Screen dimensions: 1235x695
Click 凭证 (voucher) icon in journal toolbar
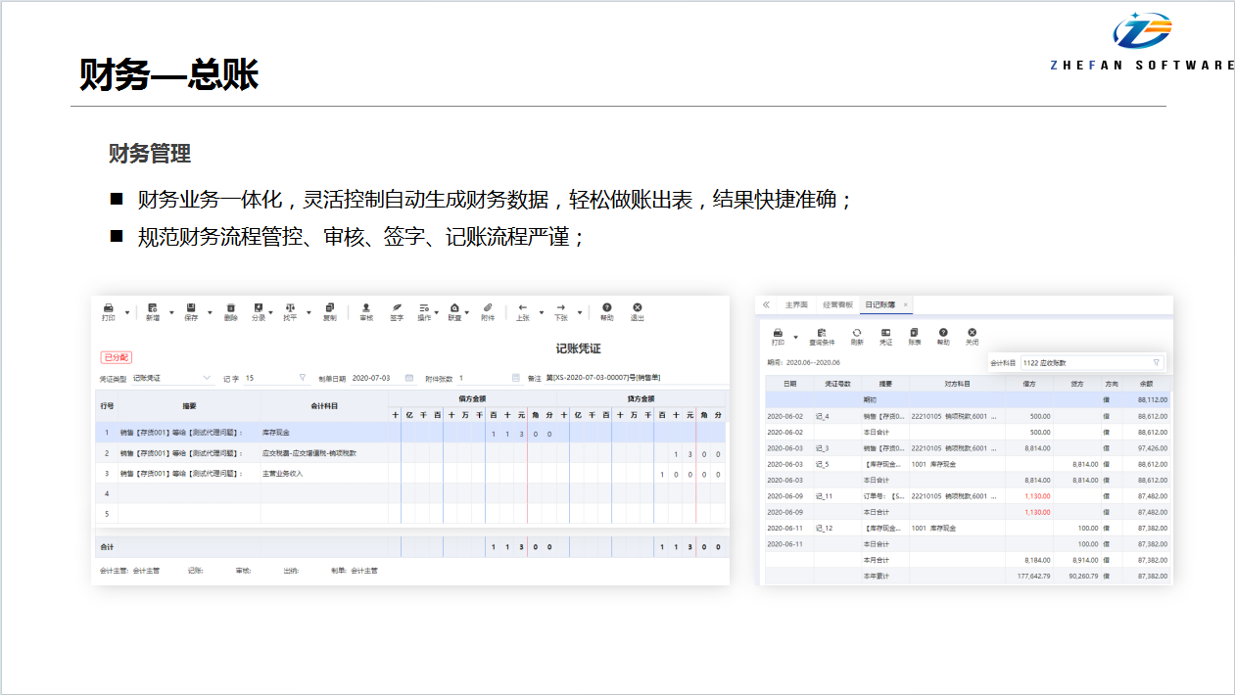pyautogui.click(x=885, y=335)
